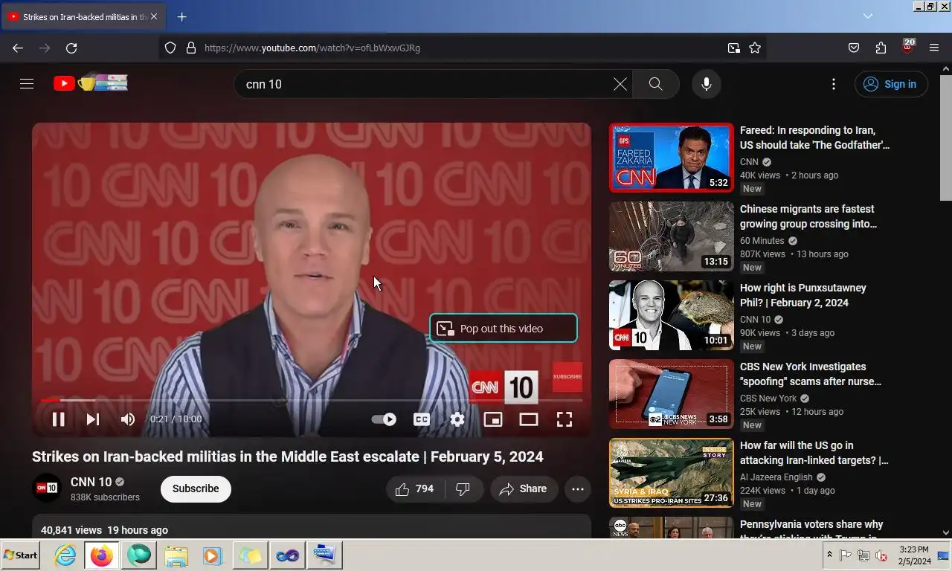Image resolution: width=952 pixels, height=571 pixels.
Task: Dislike the video with thumbs down
Action: click(x=463, y=488)
